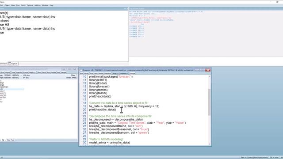Close the command window panel
Screen dimensions: 283x159
click(127, 9)
